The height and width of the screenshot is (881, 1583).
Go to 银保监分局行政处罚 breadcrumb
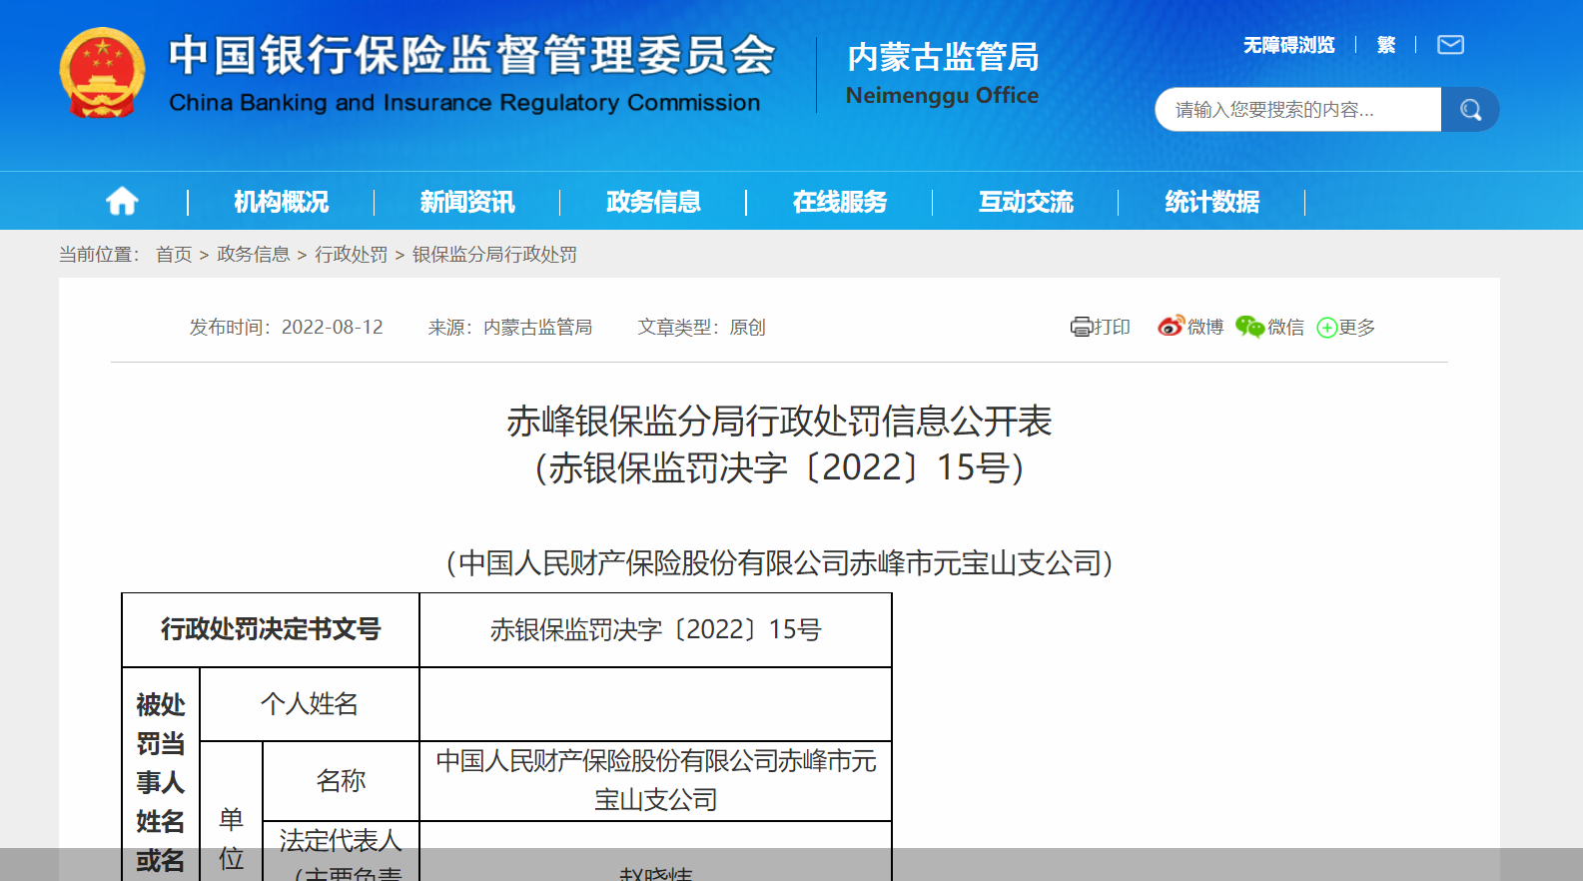click(x=494, y=255)
